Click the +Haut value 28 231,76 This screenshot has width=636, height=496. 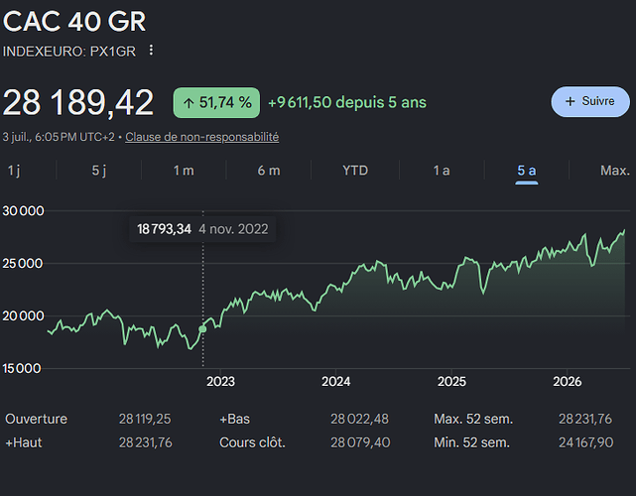pyautogui.click(x=145, y=442)
